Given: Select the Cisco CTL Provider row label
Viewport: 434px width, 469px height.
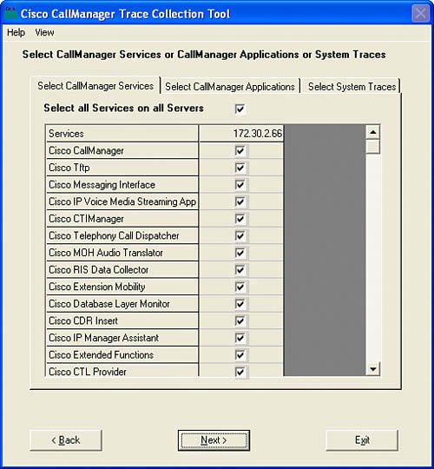Looking at the screenshot, I should (122, 371).
